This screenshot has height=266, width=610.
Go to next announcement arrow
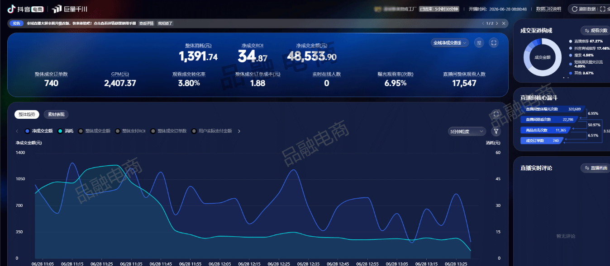(497, 23)
